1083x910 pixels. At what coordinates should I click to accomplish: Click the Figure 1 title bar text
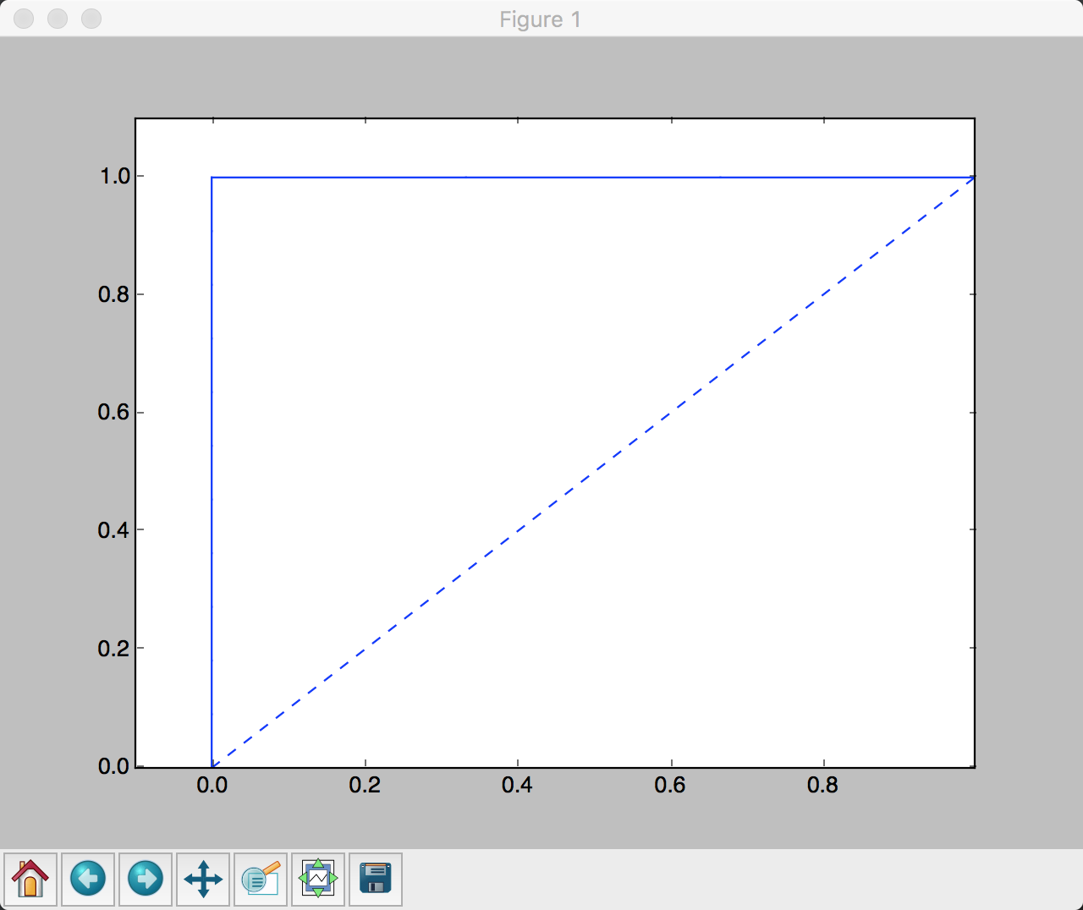pyautogui.click(x=540, y=19)
